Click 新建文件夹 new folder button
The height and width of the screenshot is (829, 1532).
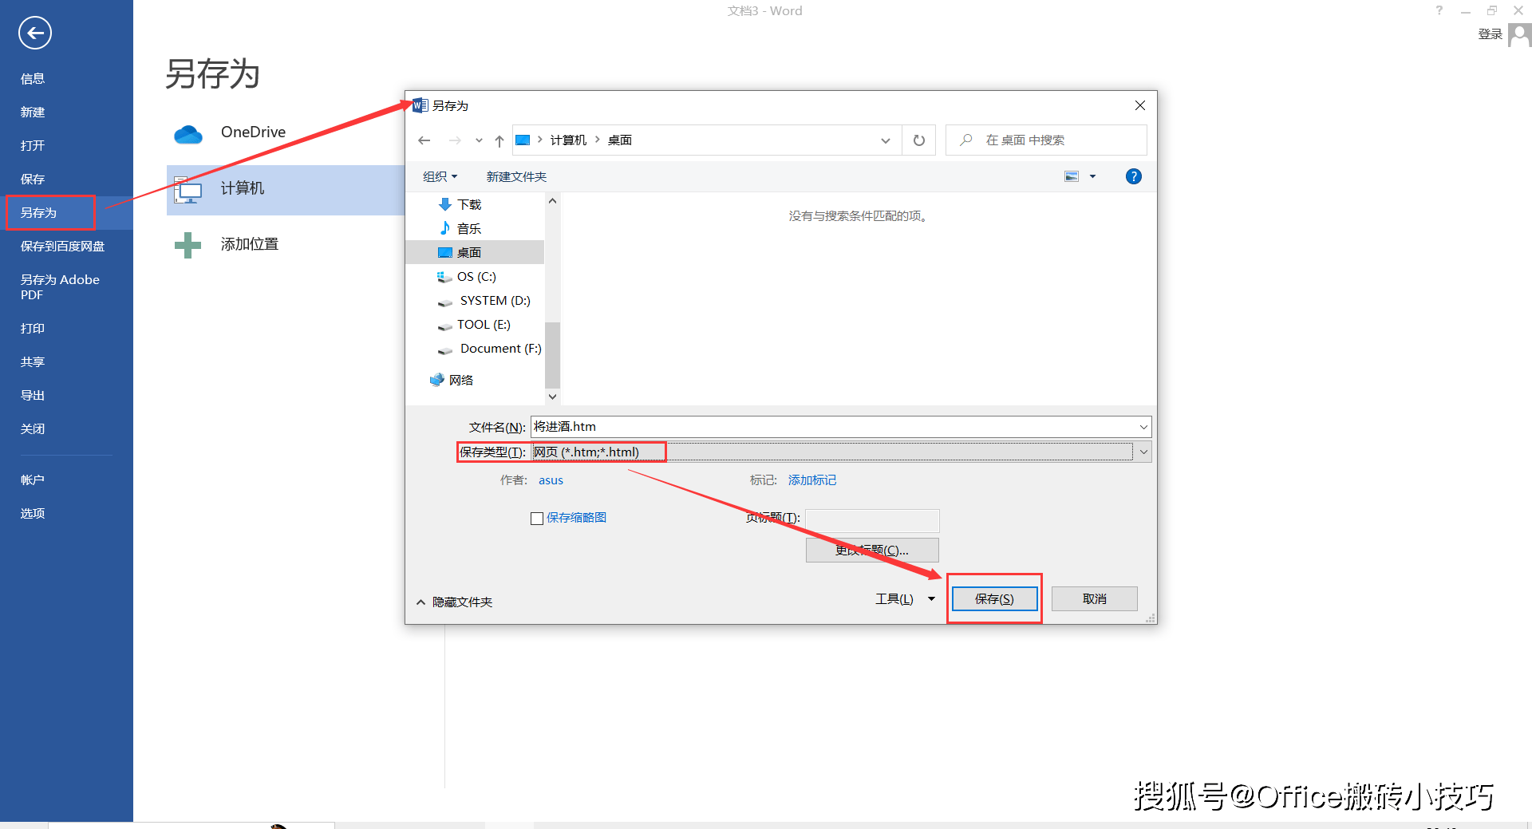[x=516, y=176]
